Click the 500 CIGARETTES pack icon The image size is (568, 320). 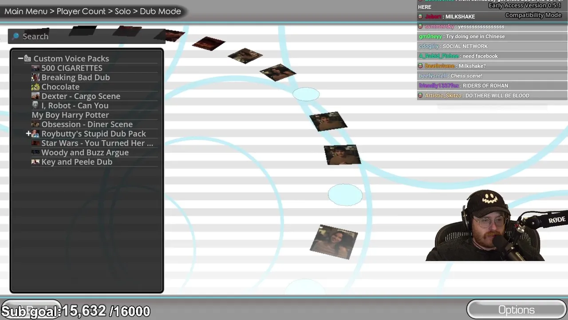coord(35,68)
